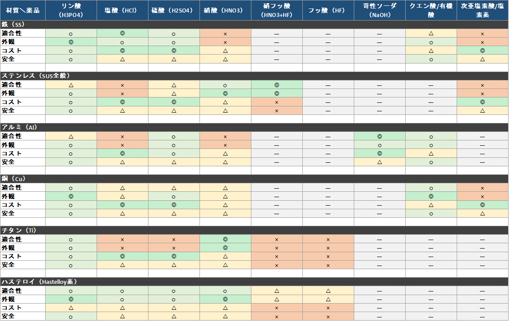Click the 硝フッ酸 (HNO3+HF) column header

tap(276, 10)
